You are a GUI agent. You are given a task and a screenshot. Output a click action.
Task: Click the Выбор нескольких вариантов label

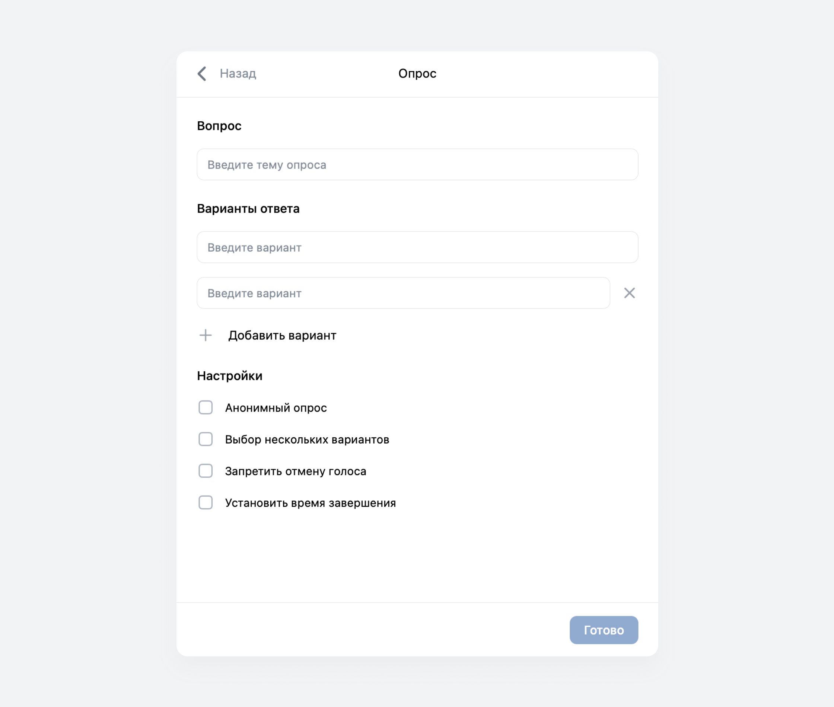[307, 440]
